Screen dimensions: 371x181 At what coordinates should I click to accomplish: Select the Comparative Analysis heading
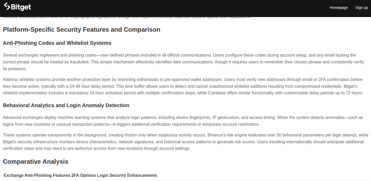(x=36, y=162)
